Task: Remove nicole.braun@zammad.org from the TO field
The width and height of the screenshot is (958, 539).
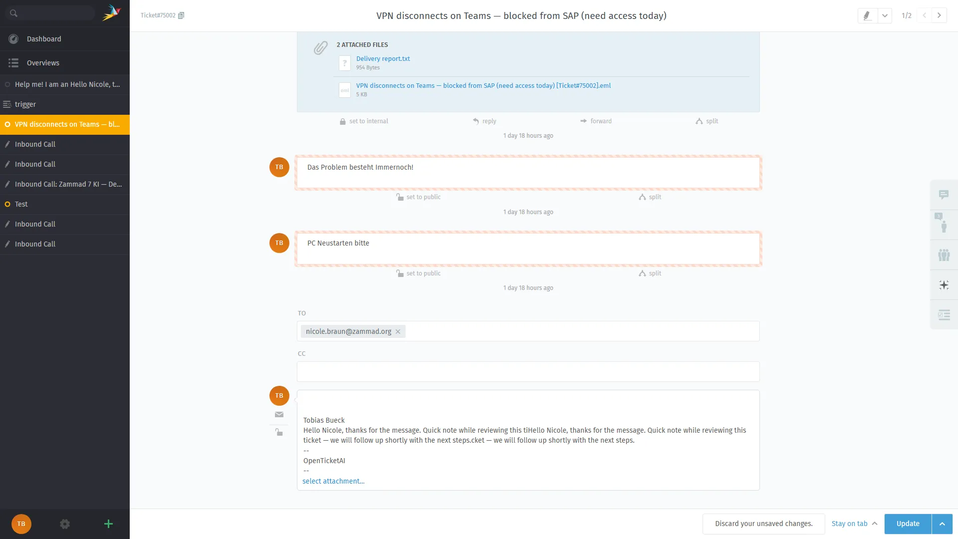Action: [x=398, y=331]
